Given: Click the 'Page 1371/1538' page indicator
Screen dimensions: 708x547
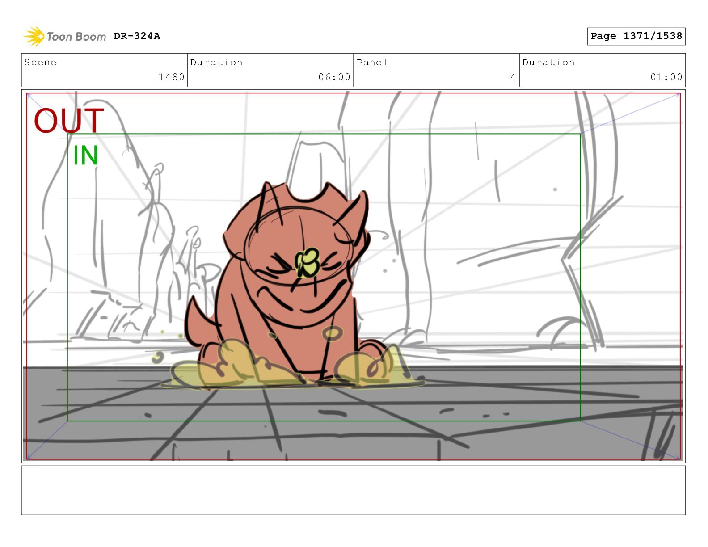Looking at the screenshot, I should pyautogui.click(x=636, y=36).
